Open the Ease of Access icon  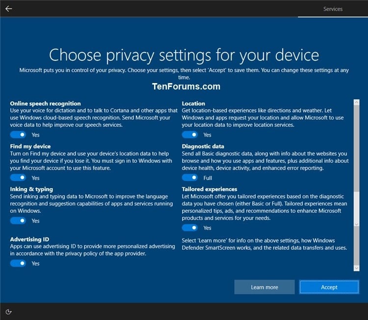(8, 312)
